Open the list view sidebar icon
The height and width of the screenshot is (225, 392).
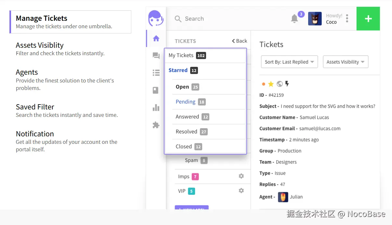pyautogui.click(x=156, y=73)
